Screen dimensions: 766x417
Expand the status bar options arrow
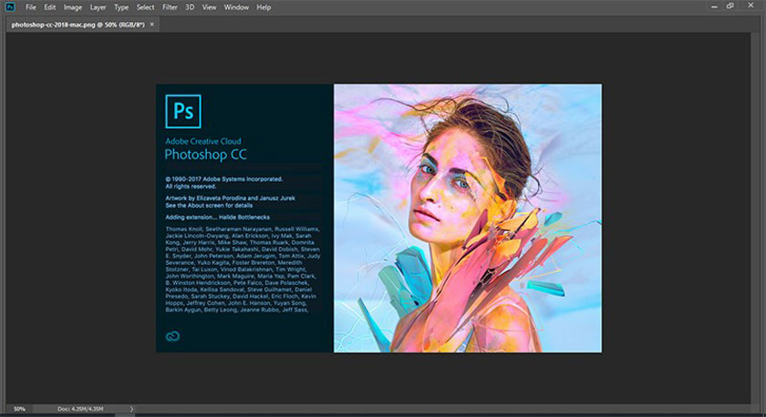[131, 409]
